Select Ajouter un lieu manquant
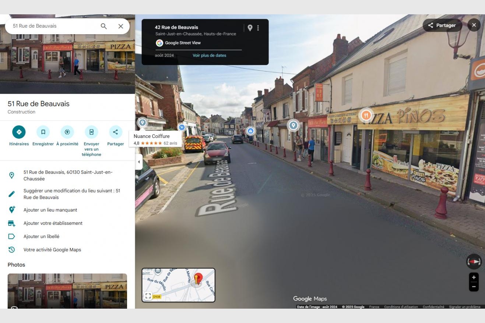Viewport: 485px width, 323px height. point(50,210)
